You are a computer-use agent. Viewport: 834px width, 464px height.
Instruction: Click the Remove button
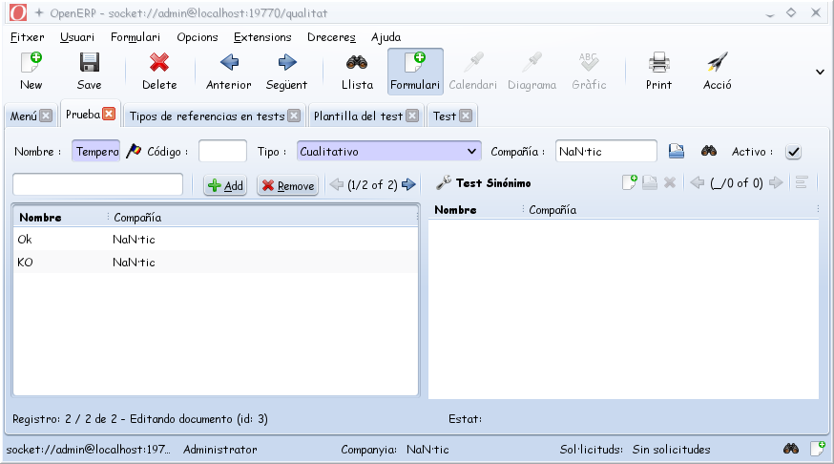288,185
